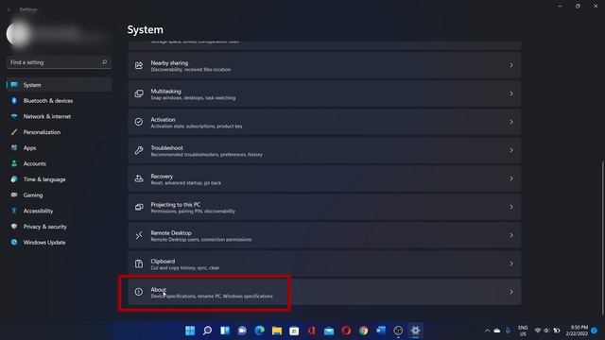Show hidden system tray icons

[487, 331]
